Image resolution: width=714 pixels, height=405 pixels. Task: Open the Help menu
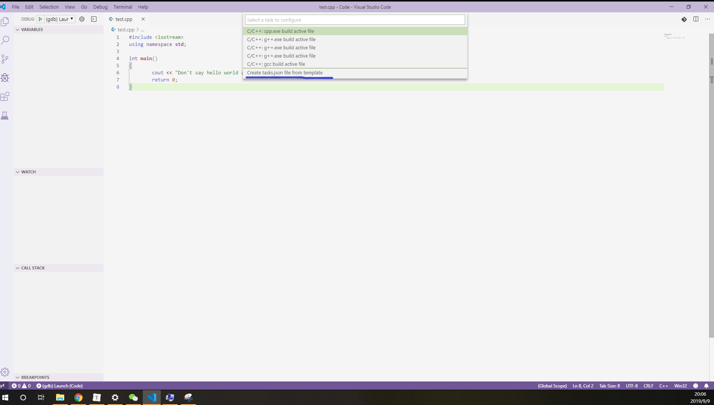(143, 7)
